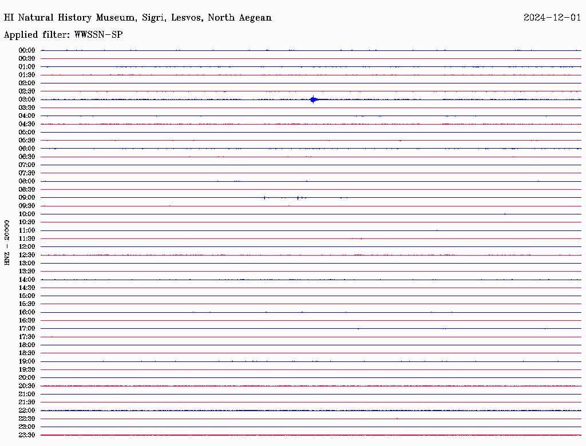Click the 20:00 time label
The width and height of the screenshot is (586, 446).
27,377
